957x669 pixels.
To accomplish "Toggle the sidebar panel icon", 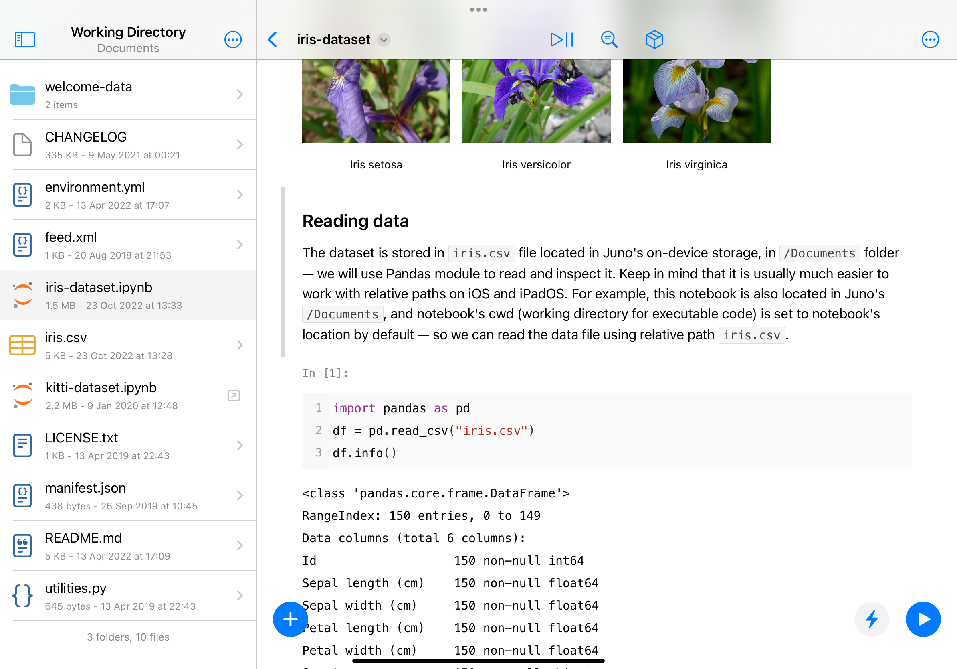I will point(24,40).
